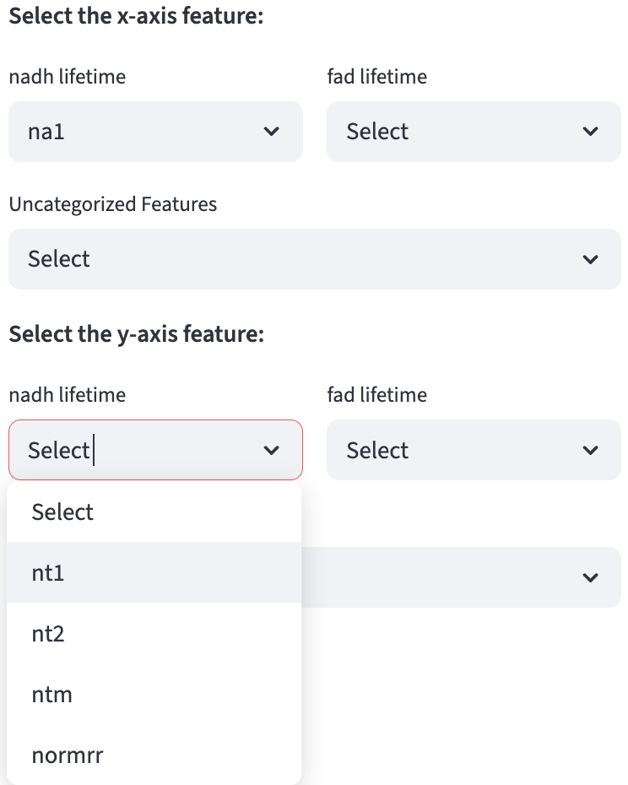
Task: Click the x-axis Uncategorized Features chevron arrow
Action: point(591,259)
